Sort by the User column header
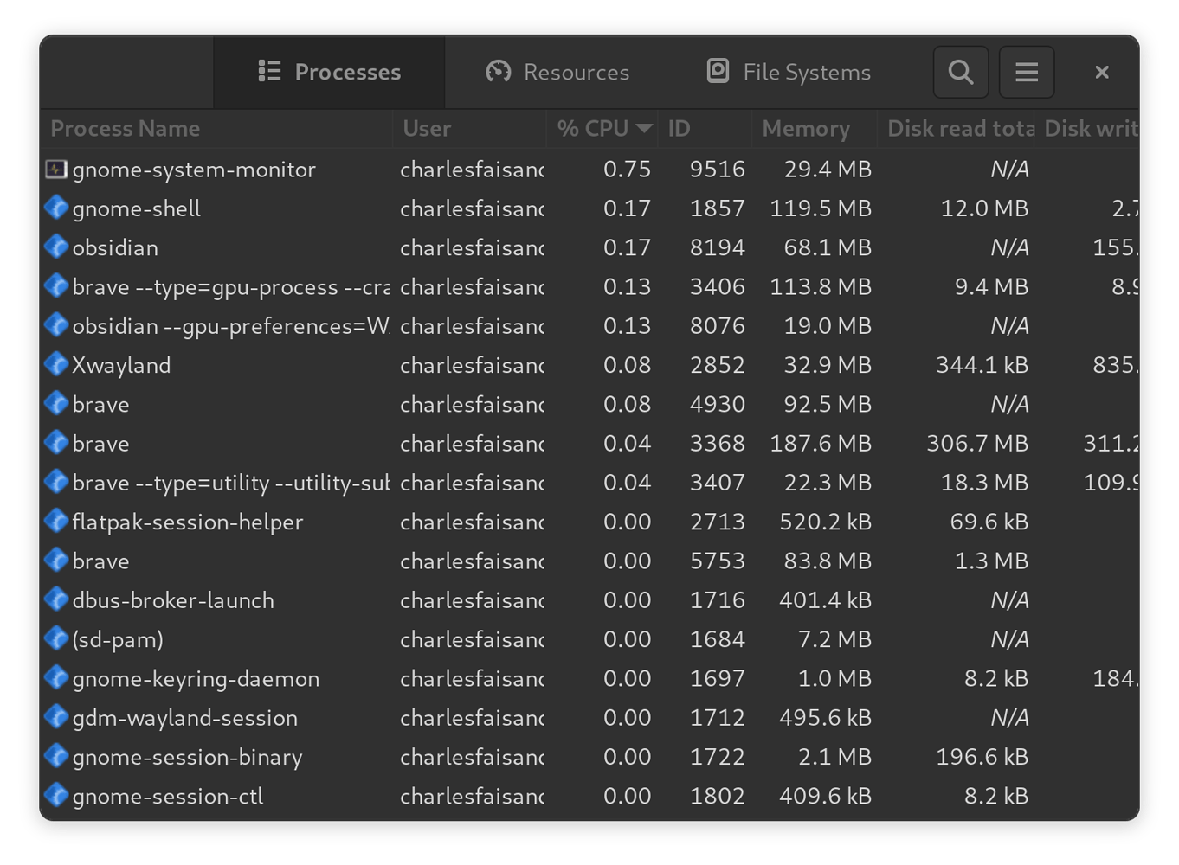 (469, 129)
